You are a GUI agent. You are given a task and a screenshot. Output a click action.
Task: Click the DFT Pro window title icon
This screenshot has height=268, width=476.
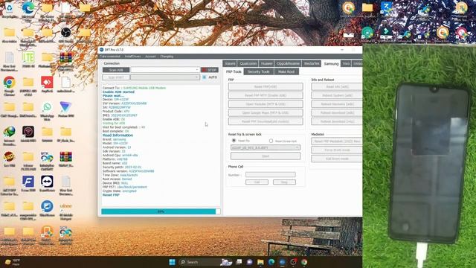(x=102, y=50)
